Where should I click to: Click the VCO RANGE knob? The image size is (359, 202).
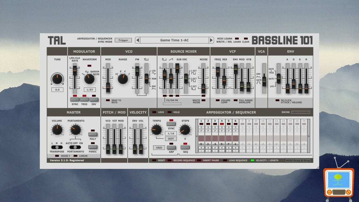(x=123, y=79)
